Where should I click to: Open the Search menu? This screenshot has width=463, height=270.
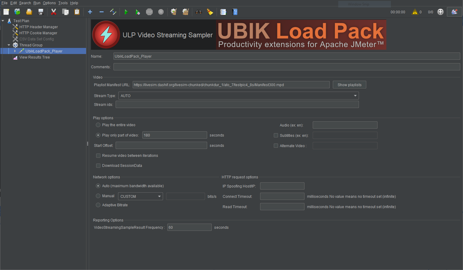click(x=25, y=3)
